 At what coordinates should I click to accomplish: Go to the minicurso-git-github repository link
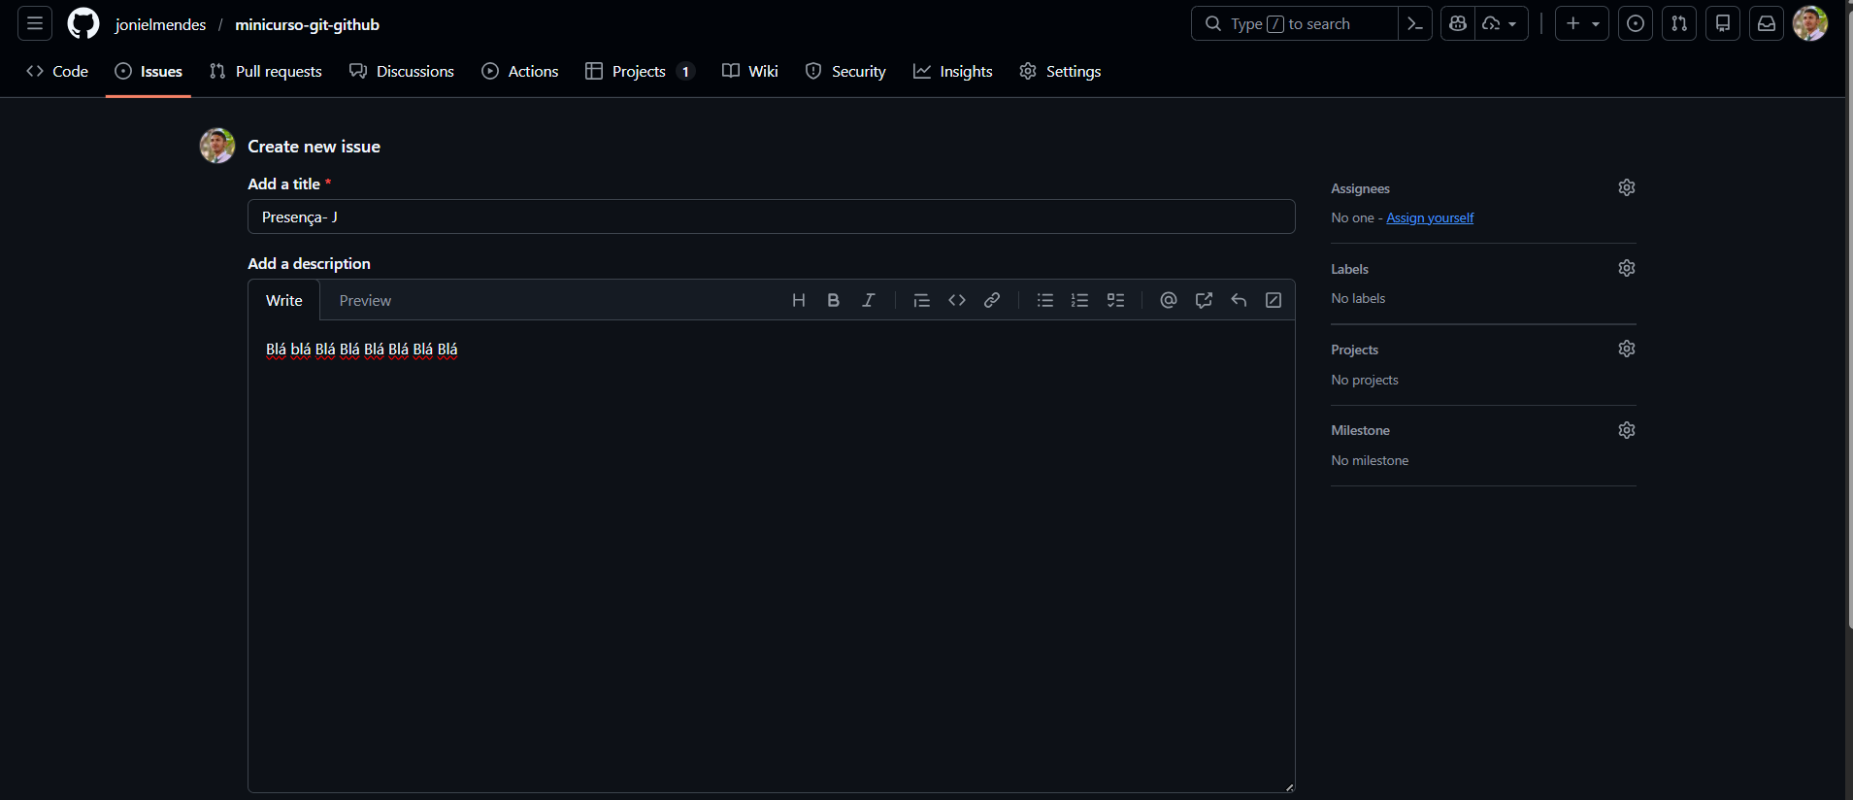307,25
